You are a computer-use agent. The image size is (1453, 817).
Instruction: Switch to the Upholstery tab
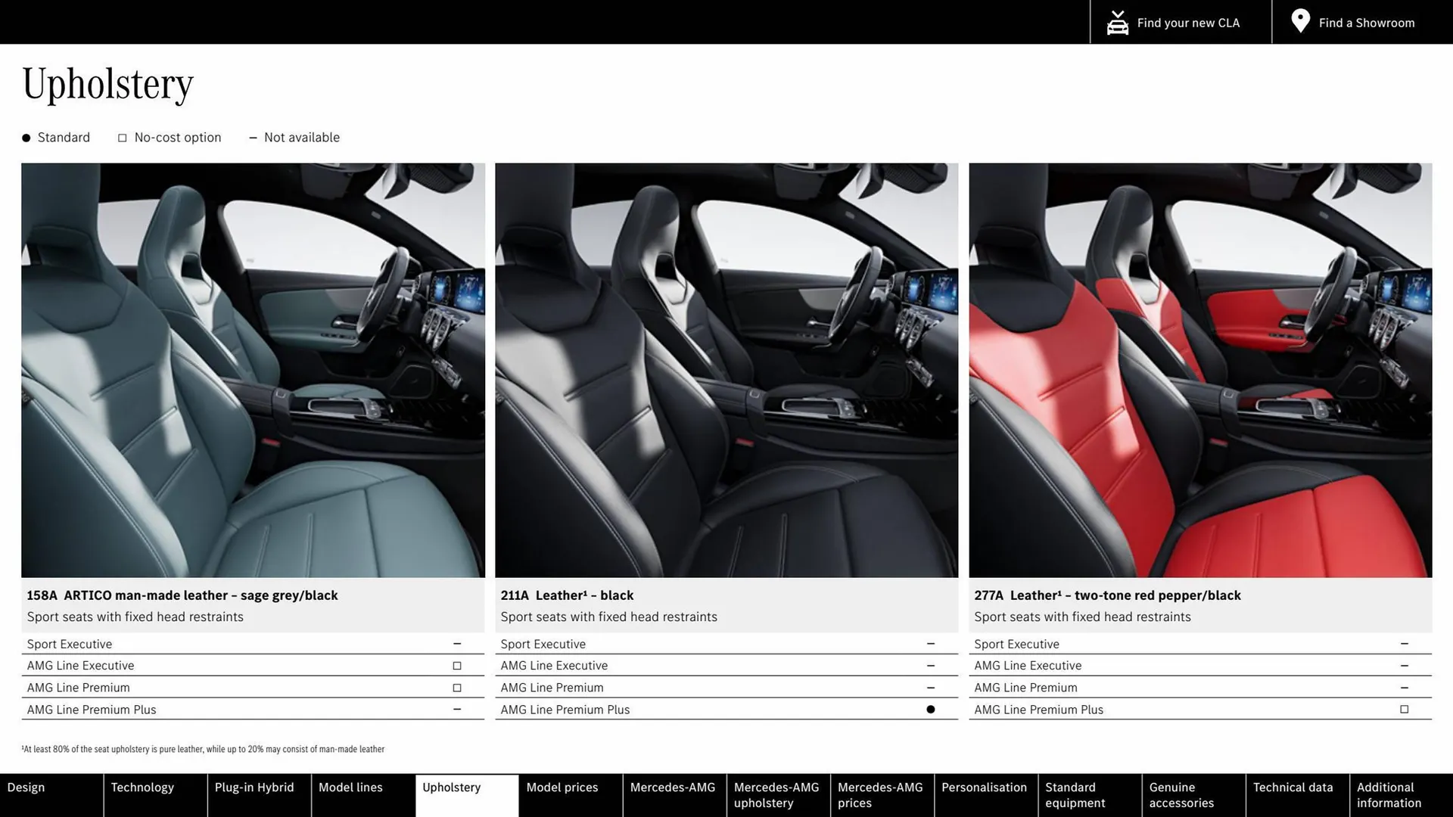(x=451, y=787)
